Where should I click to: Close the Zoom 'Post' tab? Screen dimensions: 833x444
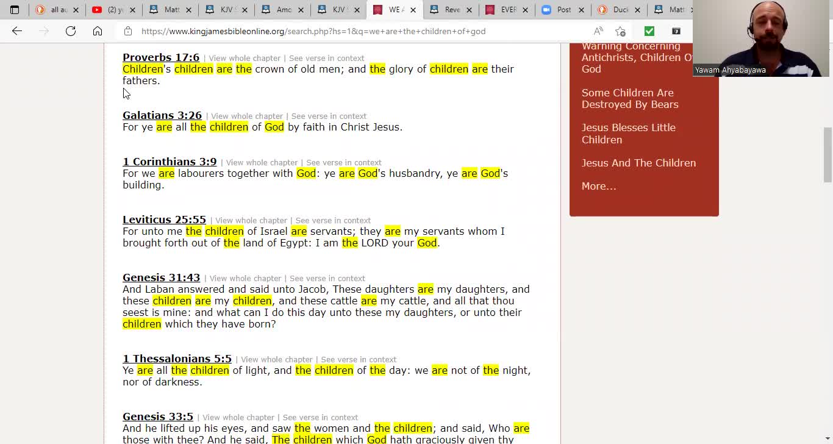coord(581,10)
